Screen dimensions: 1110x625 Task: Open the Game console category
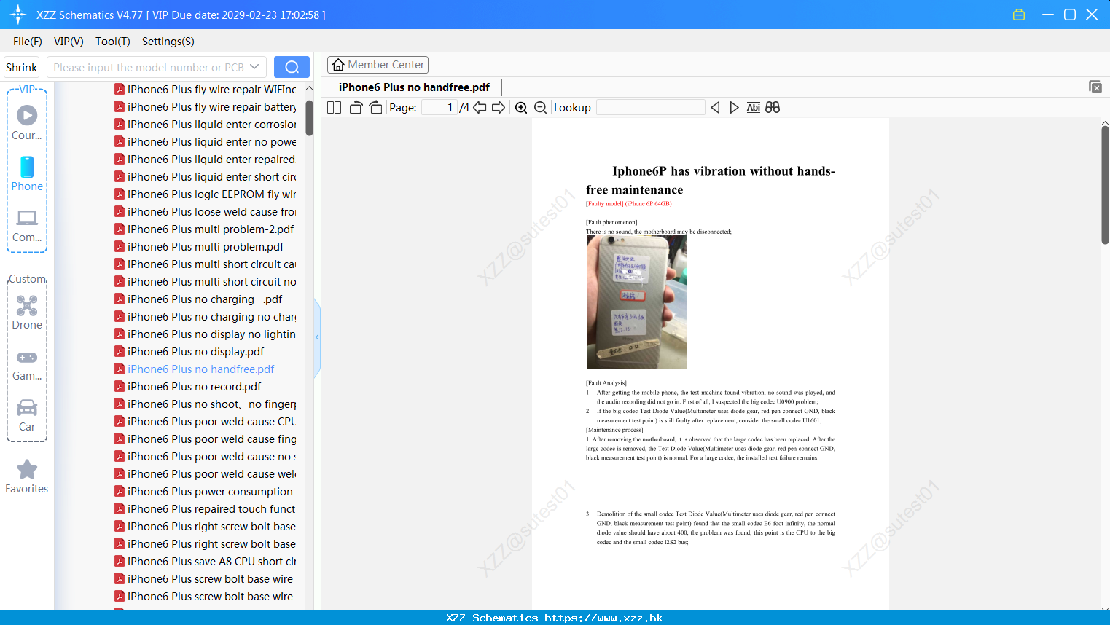[x=27, y=364]
